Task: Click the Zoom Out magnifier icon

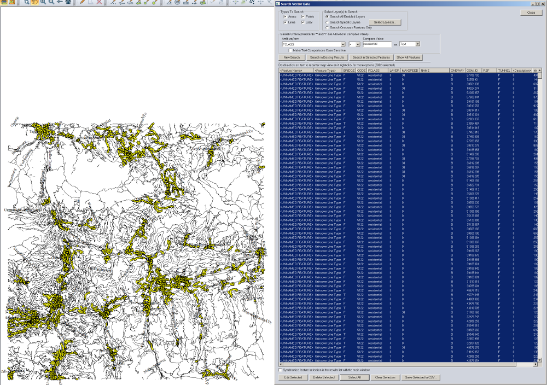Action: click(51, 2)
